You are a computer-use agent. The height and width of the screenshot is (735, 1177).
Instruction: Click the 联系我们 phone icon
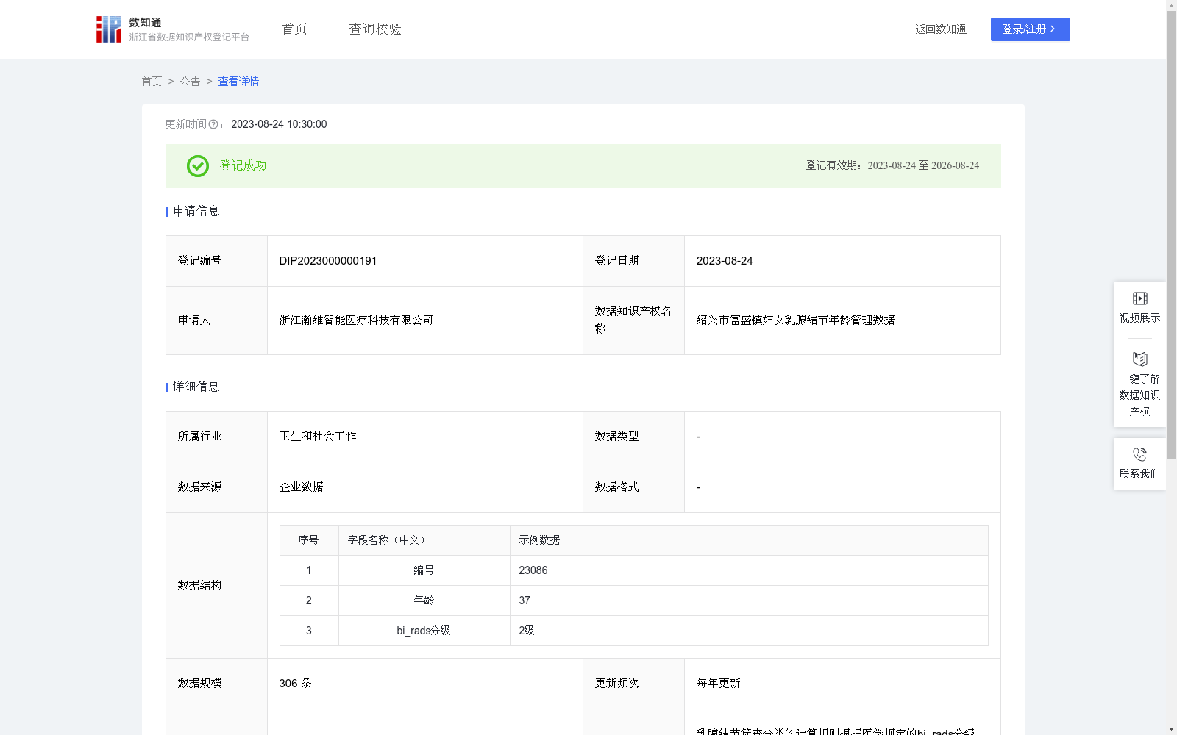[1139, 454]
